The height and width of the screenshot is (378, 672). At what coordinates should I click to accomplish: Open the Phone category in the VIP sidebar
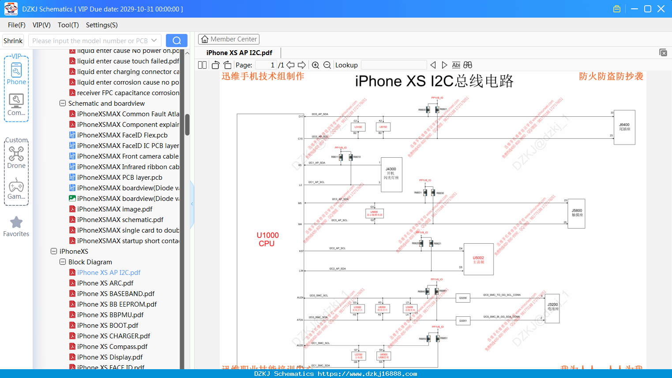[x=16, y=74]
